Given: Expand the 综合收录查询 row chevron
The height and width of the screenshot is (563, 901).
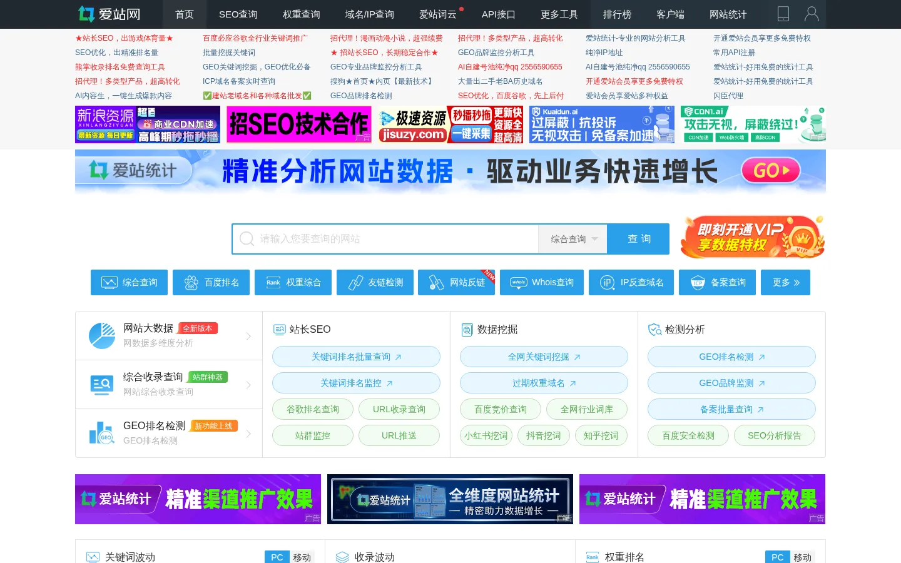Looking at the screenshot, I should click(x=248, y=385).
